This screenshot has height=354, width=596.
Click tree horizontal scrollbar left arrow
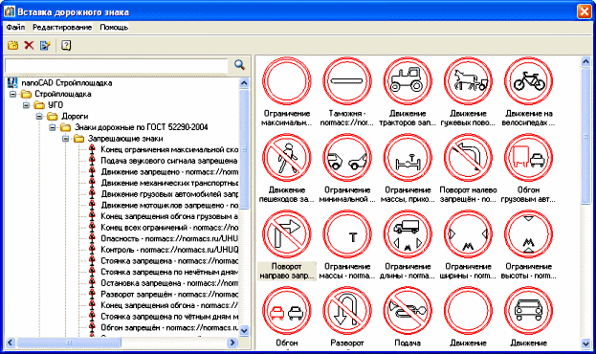click(11, 343)
